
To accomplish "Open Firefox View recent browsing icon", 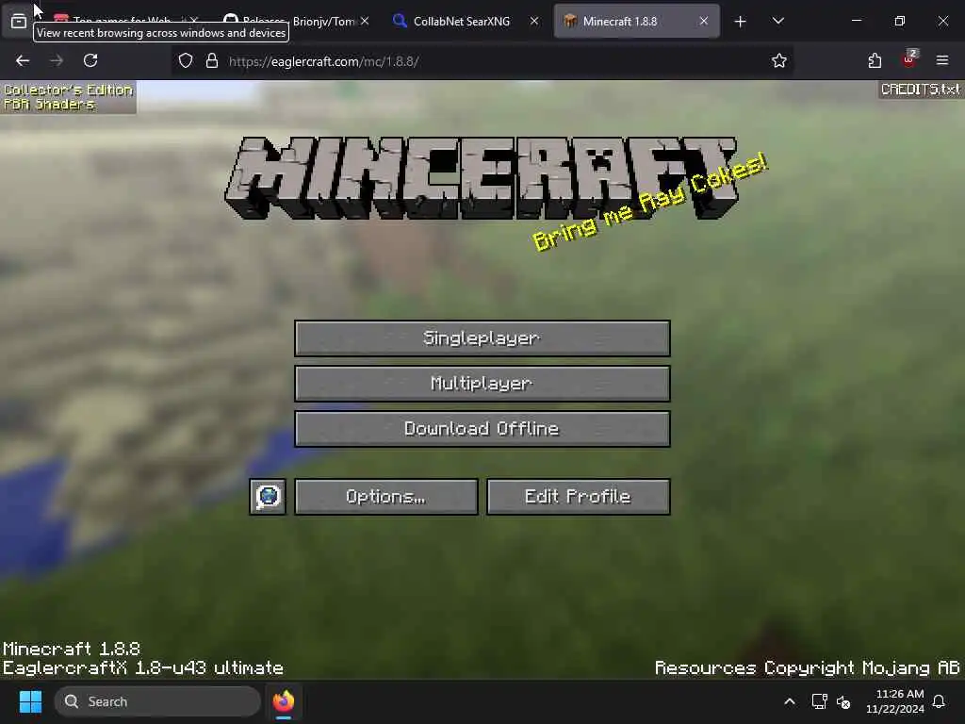I will pos(19,22).
